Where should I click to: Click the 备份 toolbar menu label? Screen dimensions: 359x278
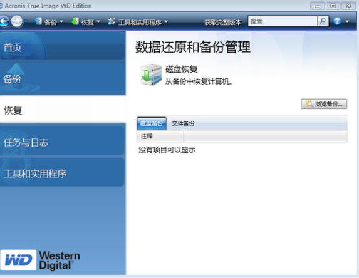tap(51, 22)
